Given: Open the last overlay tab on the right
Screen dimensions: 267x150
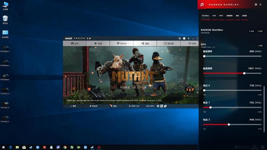Looking at the screenshot, I should tap(245, 16).
